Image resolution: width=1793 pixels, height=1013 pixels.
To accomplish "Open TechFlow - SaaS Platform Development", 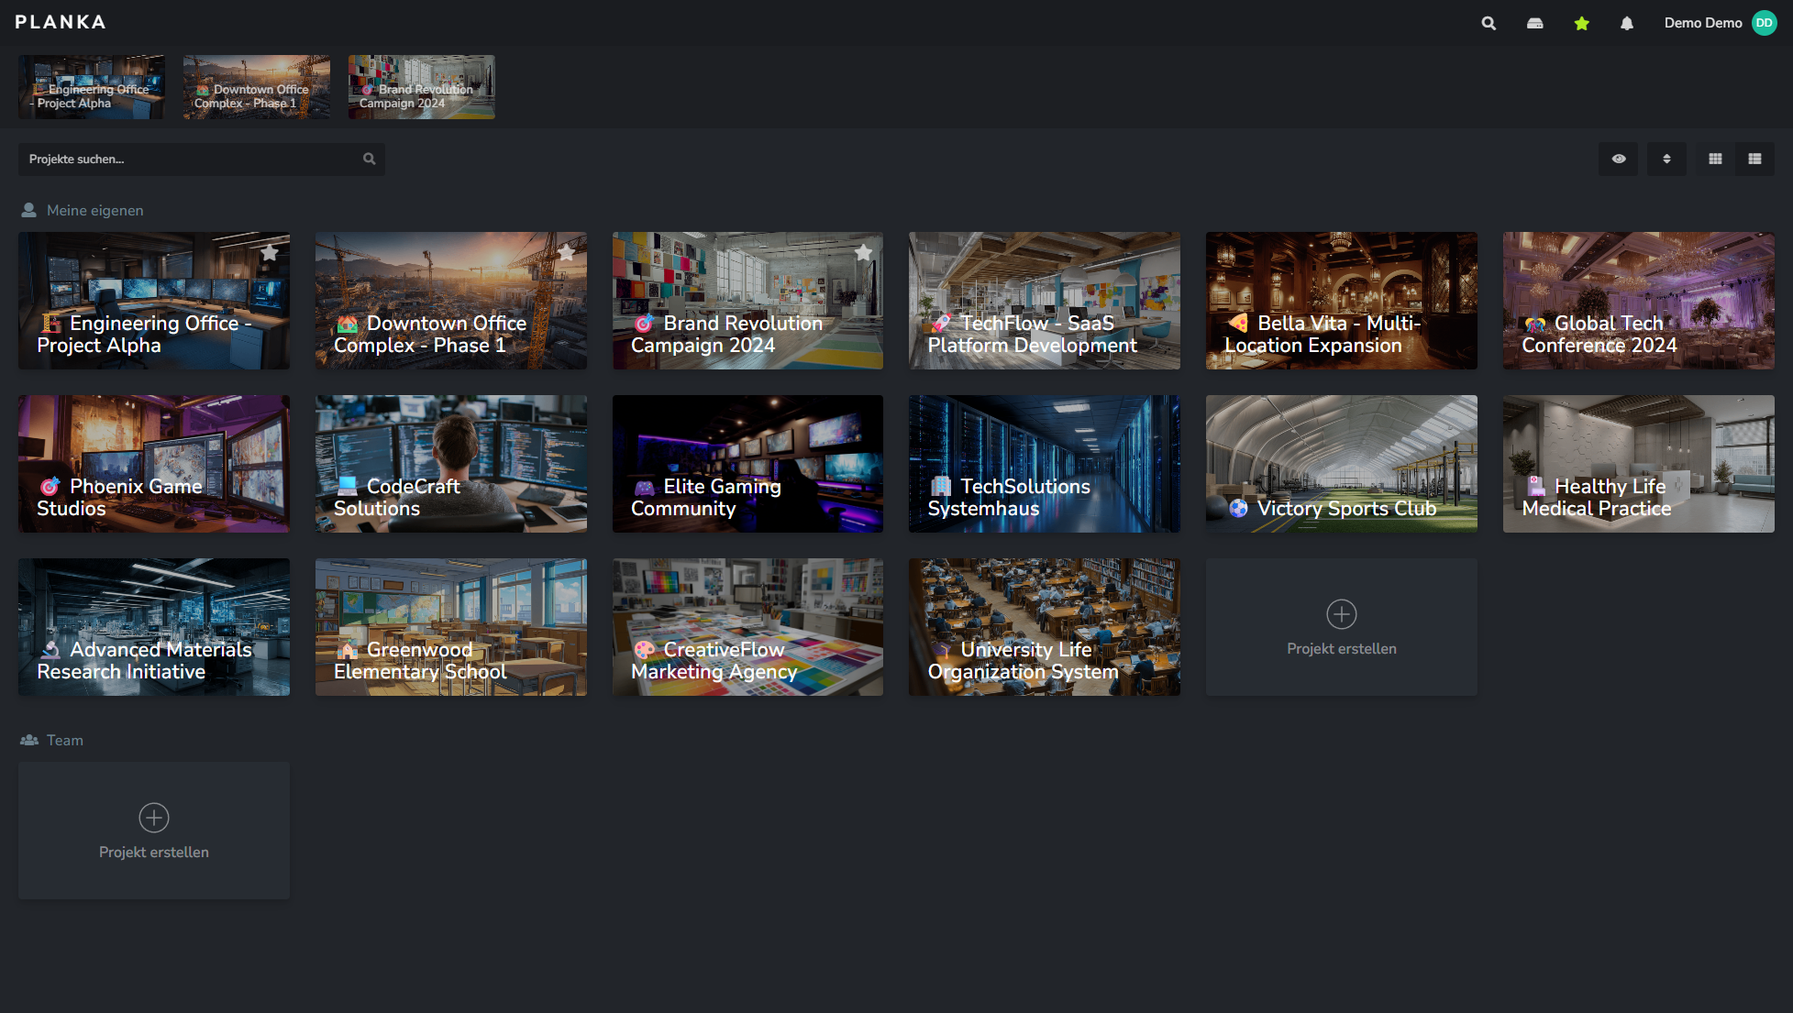I will click(1044, 301).
